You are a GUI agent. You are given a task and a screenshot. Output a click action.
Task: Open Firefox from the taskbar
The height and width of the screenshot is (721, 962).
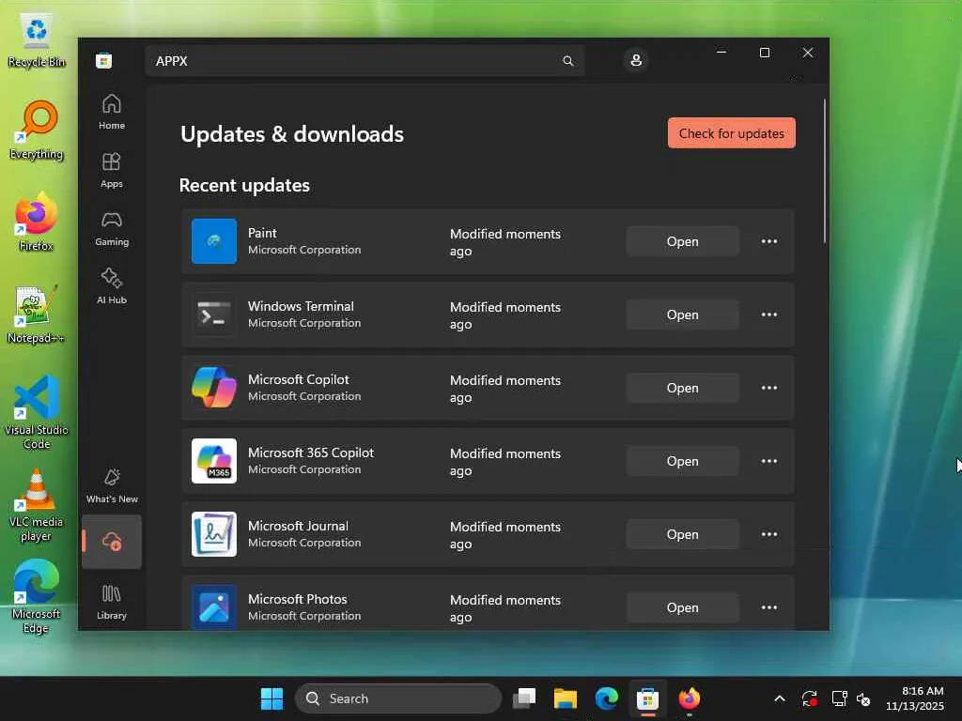click(689, 698)
